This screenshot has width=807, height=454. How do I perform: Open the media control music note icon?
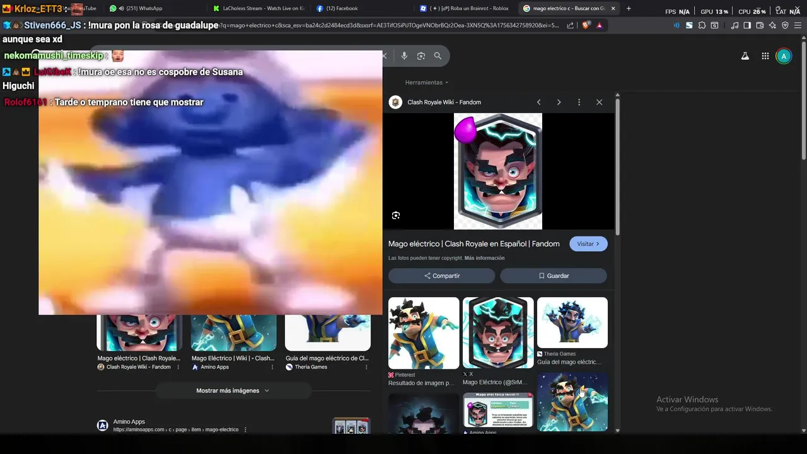coord(734,25)
